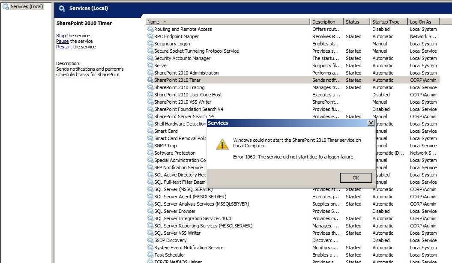The width and height of the screenshot is (452, 263).
Task: Sort services by the Name column header
Action: [227, 22]
